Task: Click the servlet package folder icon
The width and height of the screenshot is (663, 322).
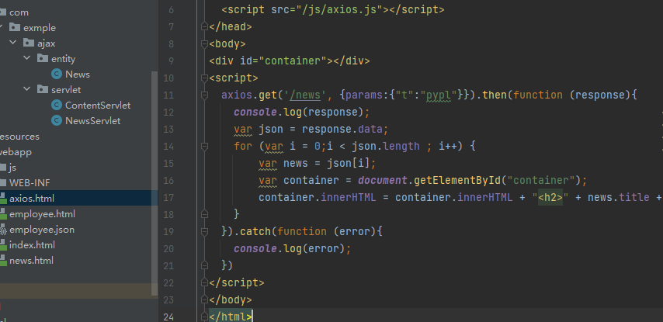Action: (42, 90)
